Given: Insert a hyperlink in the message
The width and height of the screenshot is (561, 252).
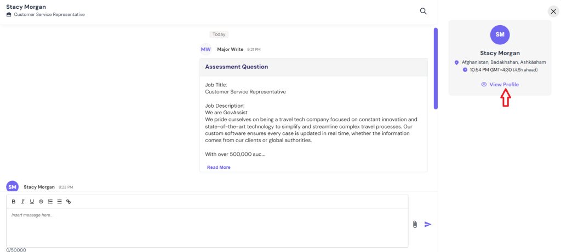Looking at the screenshot, I should (68, 202).
